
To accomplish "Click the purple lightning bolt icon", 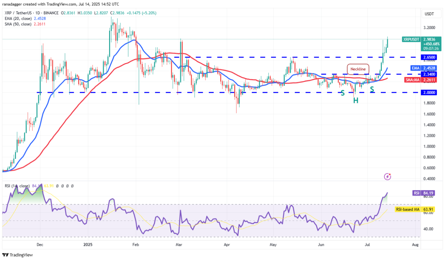I will [387, 176].
